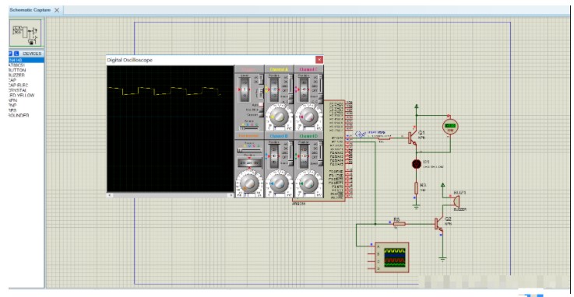Turn the Channel A voltage dial
This screenshot has width=574, height=297.
pyautogui.click(x=279, y=117)
